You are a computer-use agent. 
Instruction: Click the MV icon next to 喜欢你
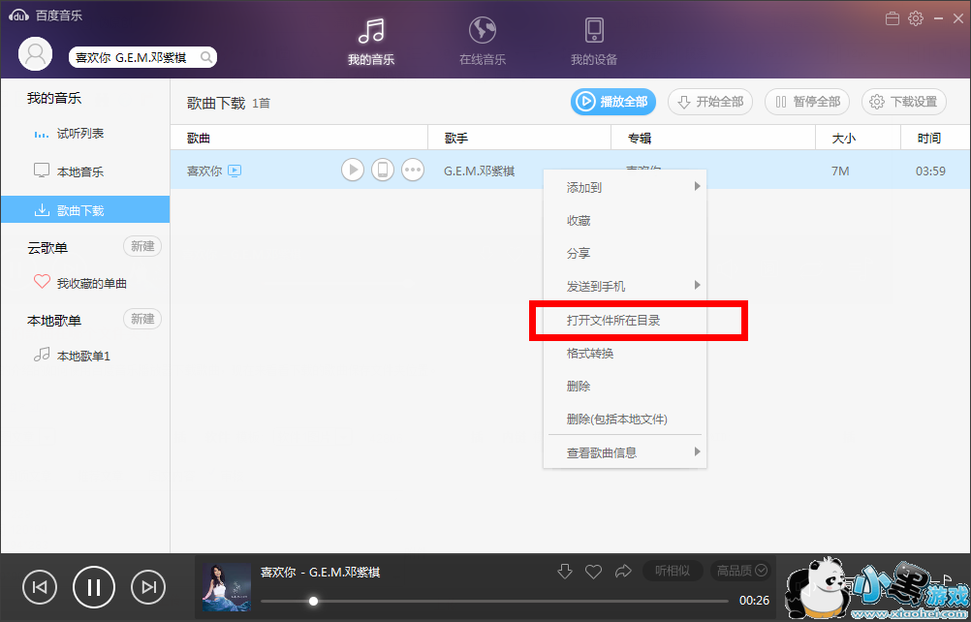235,171
